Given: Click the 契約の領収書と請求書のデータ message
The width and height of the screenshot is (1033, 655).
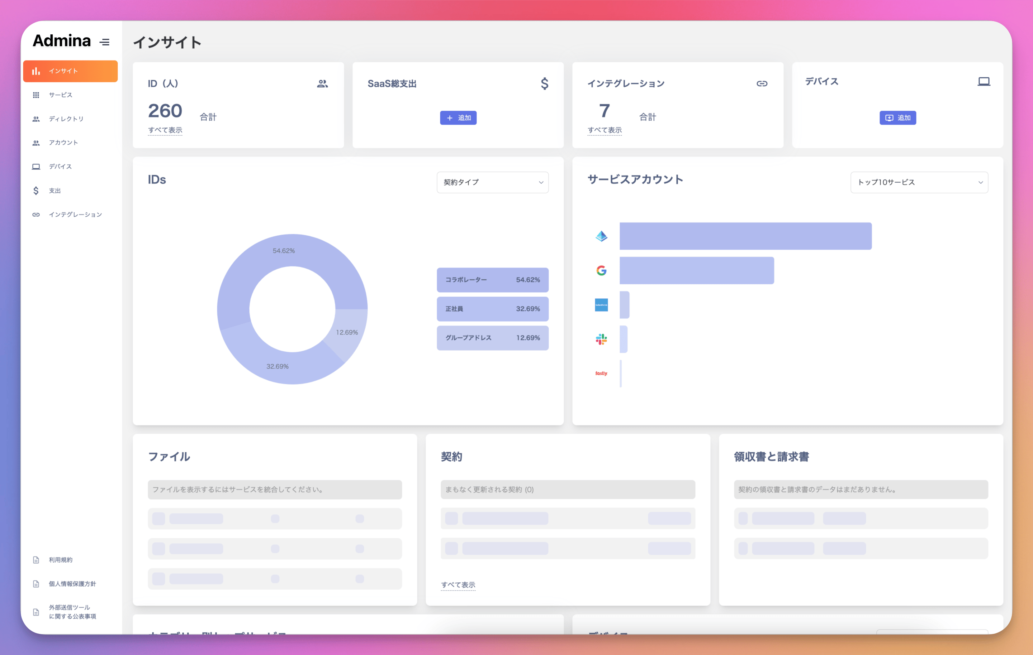Looking at the screenshot, I should tap(861, 490).
